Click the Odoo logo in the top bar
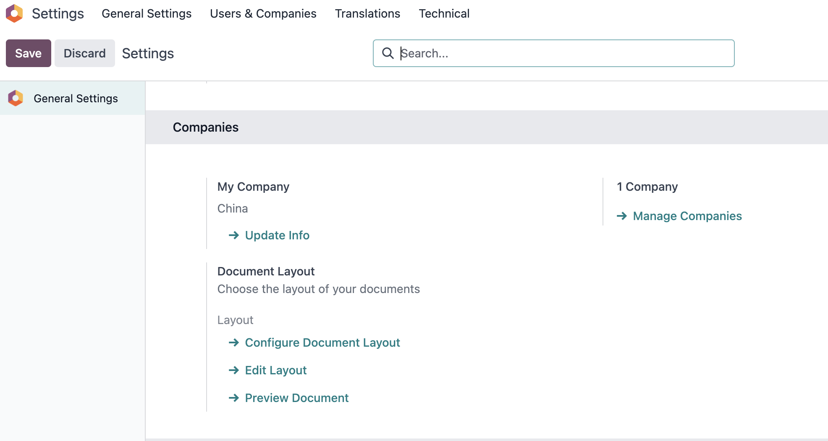Viewport: 828px width, 441px height. pos(14,13)
